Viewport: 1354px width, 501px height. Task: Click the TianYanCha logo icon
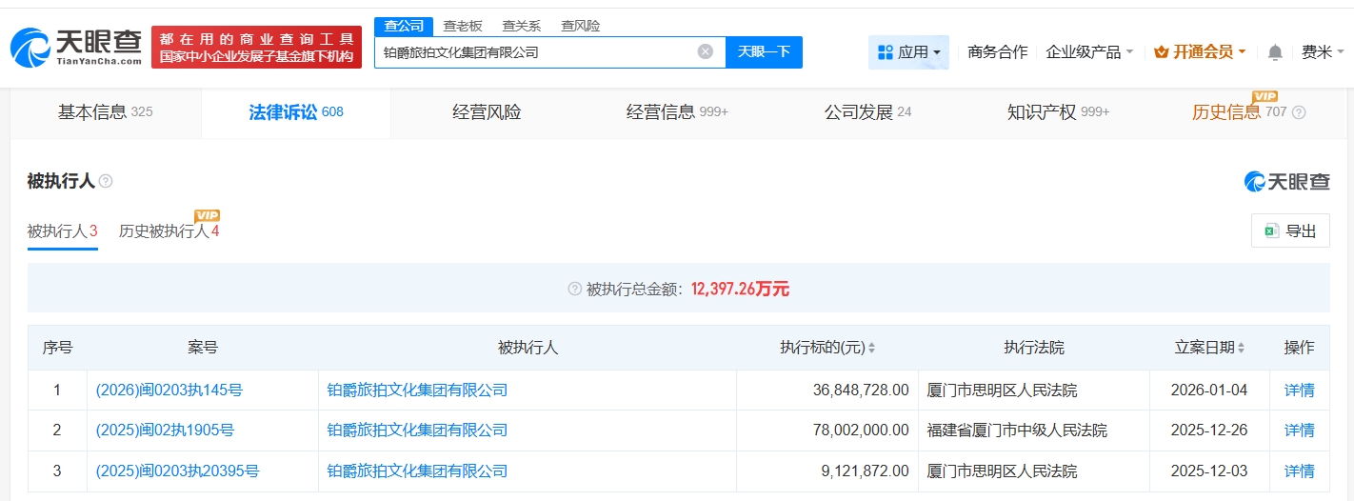(x=30, y=48)
